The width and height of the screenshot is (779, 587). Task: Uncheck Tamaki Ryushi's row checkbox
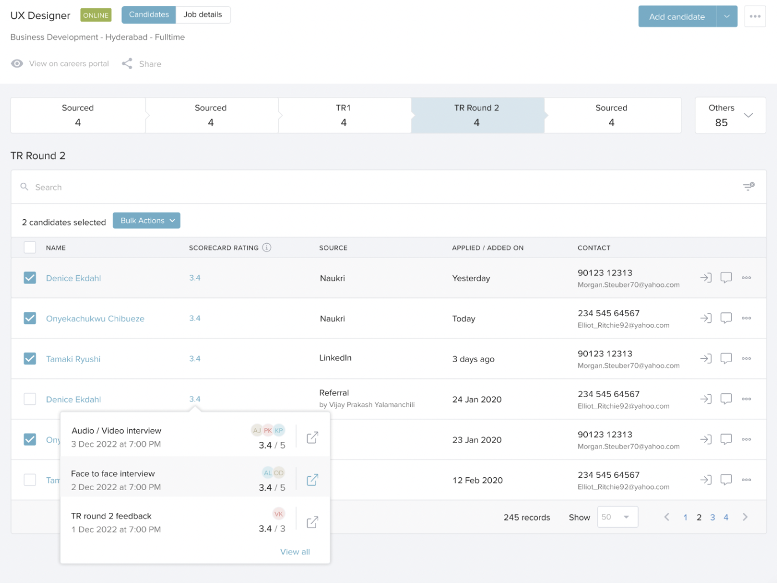coord(30,359)
